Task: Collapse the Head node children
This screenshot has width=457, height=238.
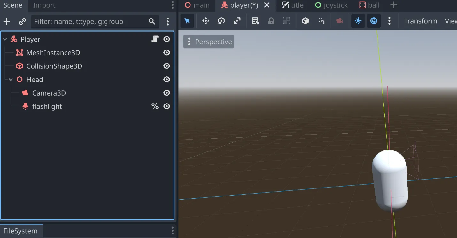Action: [x=11, y=80]
